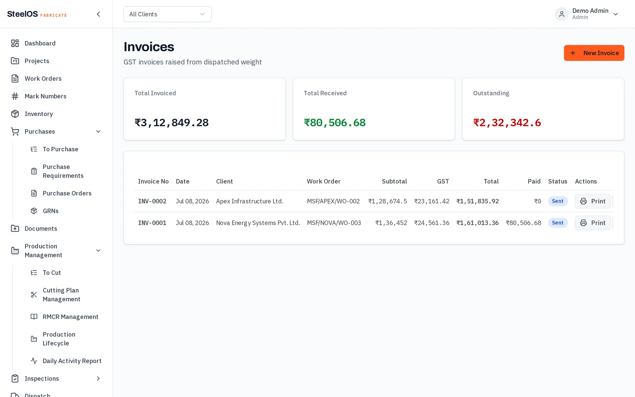635x397 pixels.
Task: Click the Demo Admin user avatar icon
Action: point(562,14)
